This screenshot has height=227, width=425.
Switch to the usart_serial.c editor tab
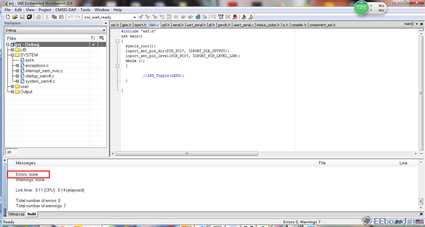click(243, 25)
